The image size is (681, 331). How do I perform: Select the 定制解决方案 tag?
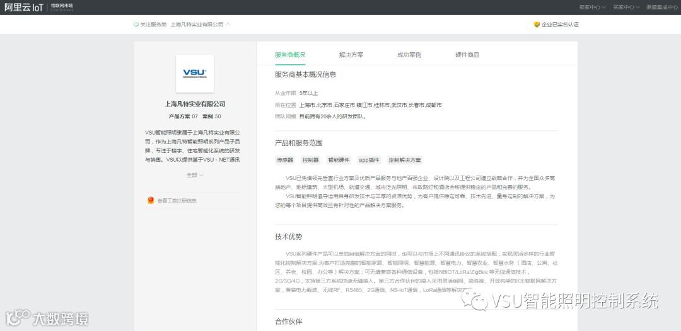click(405, 160)
